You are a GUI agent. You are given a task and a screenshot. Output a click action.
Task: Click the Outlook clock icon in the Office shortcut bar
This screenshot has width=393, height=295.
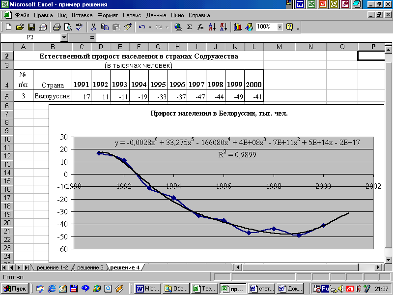click(334, 4)
